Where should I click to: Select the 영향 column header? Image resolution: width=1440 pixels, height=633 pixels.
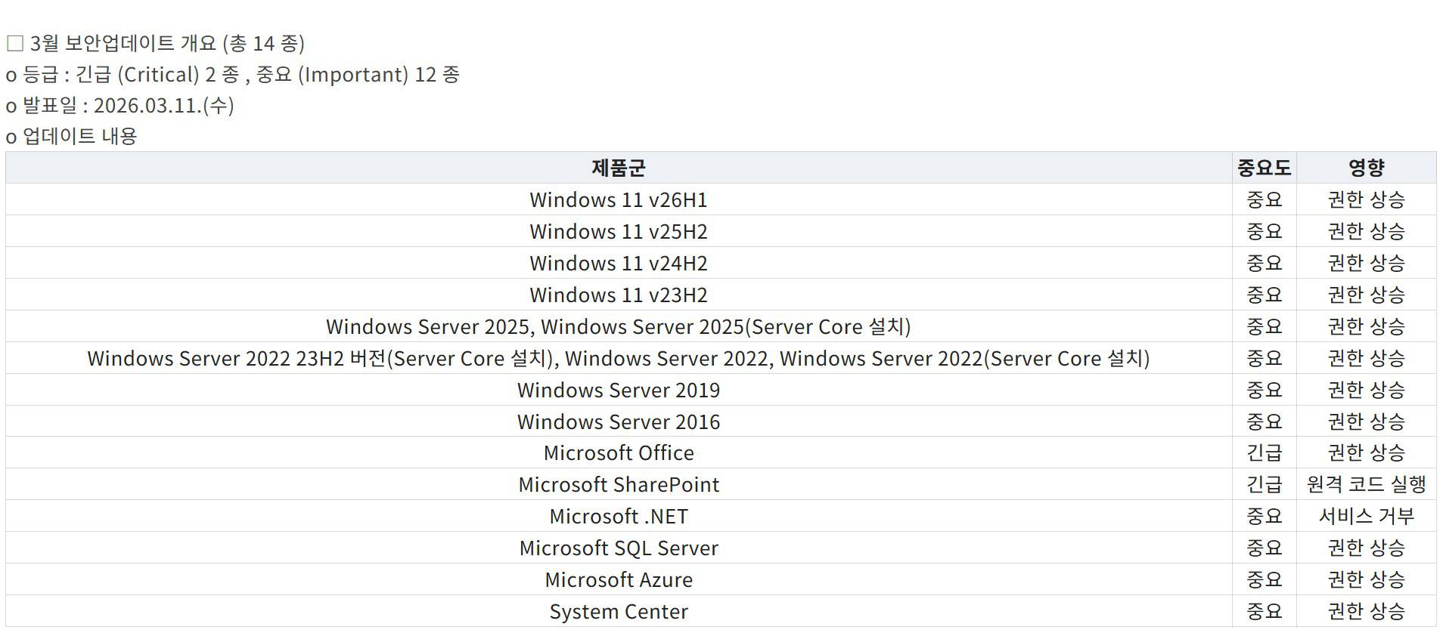click(1366, 168)
